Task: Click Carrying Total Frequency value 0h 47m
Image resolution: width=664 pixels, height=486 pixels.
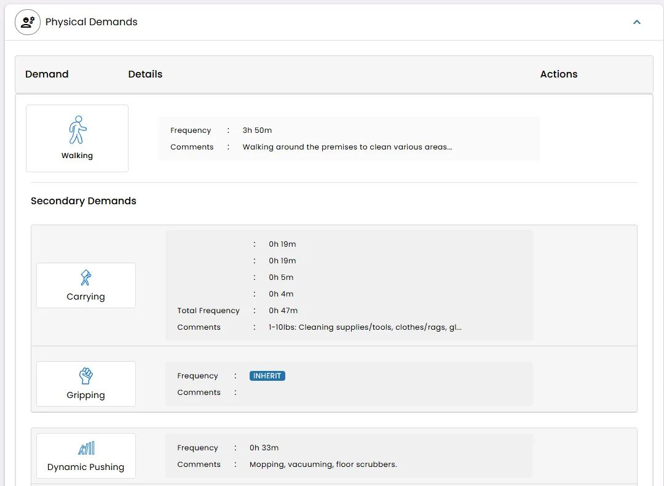Action: pos(283,311)
